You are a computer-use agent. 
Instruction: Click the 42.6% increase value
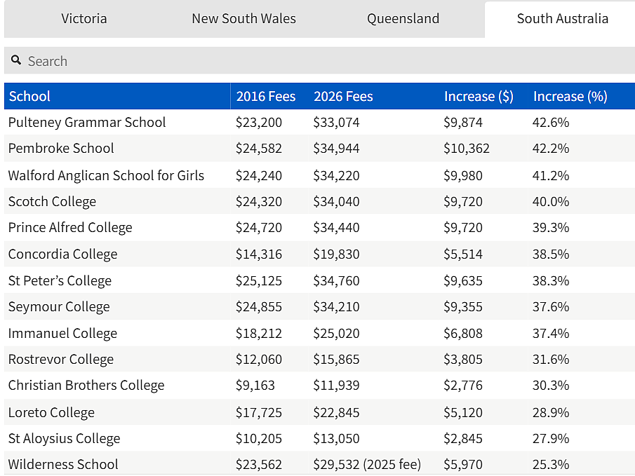click(551, 122)
